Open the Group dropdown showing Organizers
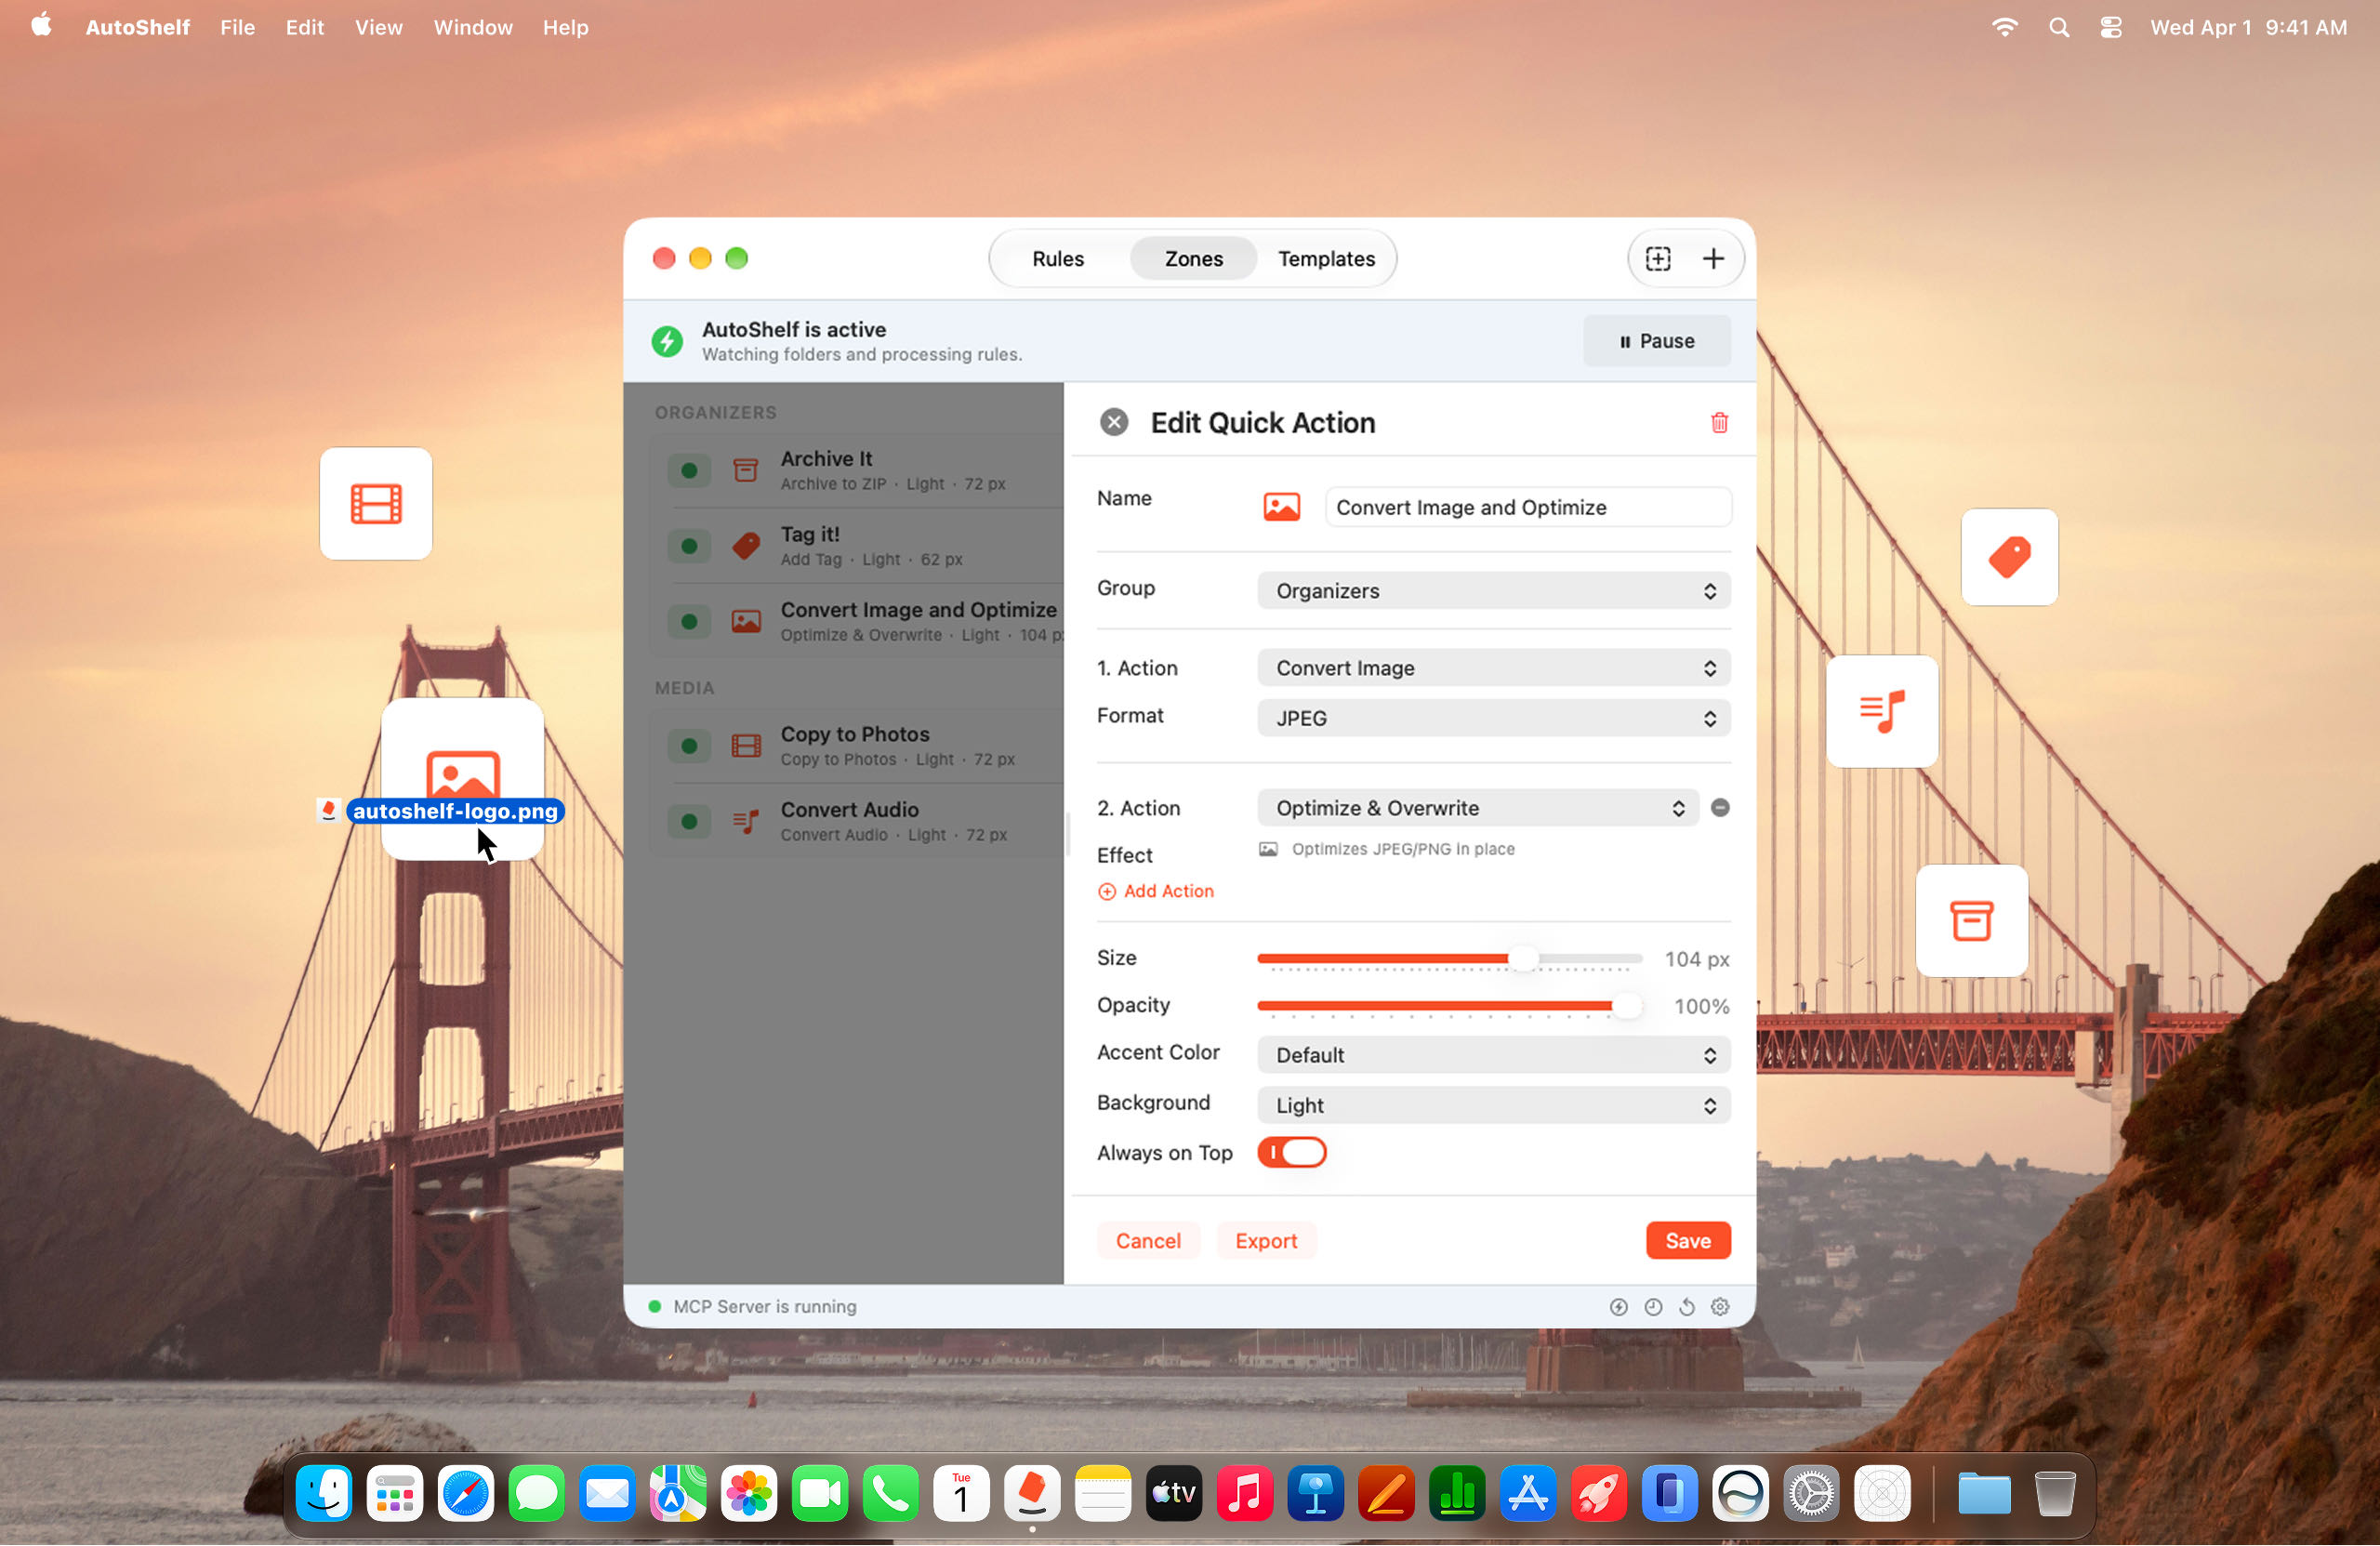Image resolution: width=2380 pixels, height=1546 pixels. (x=1493, y=591)
